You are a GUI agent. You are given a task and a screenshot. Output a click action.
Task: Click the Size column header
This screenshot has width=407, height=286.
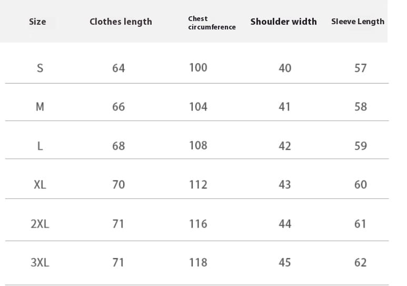(37, 22)
